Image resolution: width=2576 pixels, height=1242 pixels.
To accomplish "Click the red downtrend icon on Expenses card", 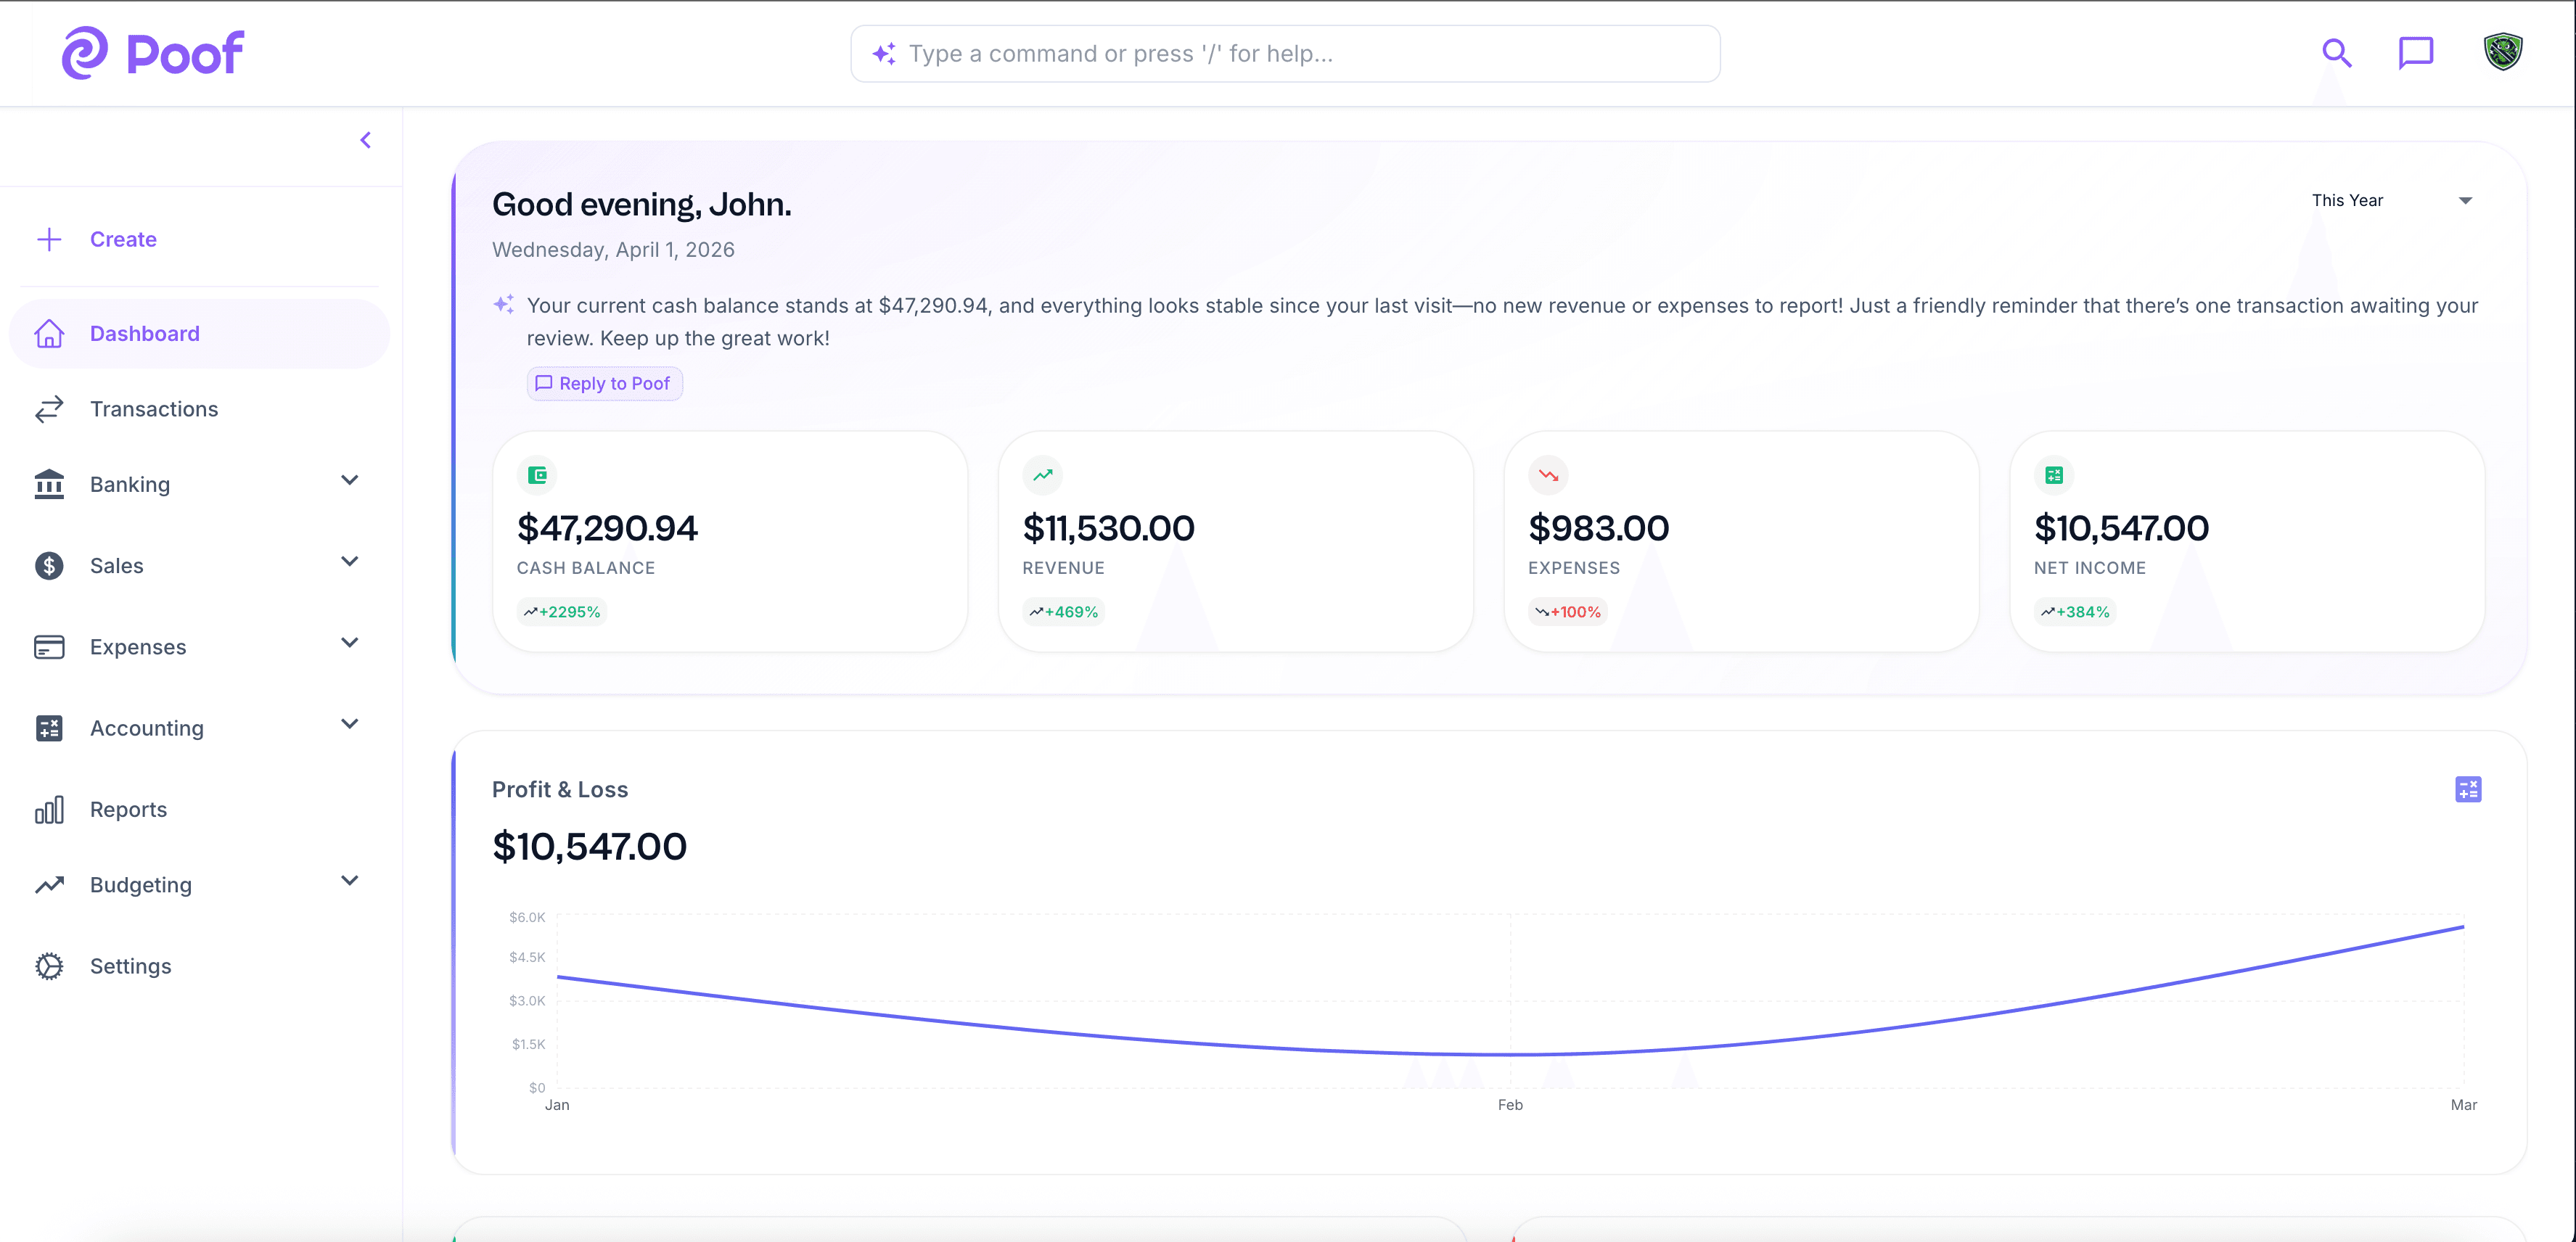I will (1547, 475).
